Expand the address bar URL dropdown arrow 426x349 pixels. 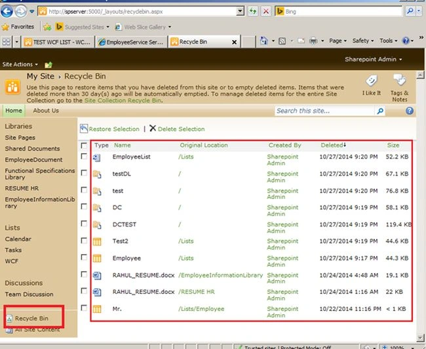(x=240, y=11)
